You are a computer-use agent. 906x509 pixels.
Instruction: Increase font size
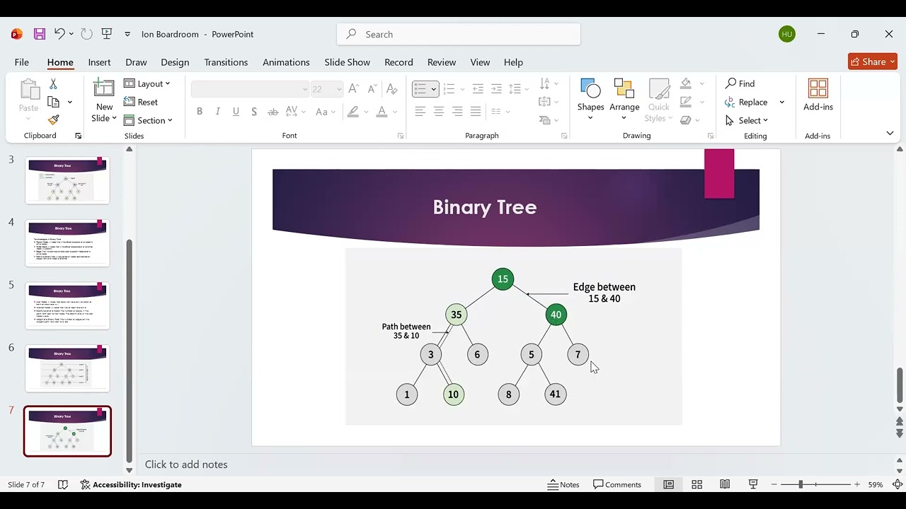354,89
